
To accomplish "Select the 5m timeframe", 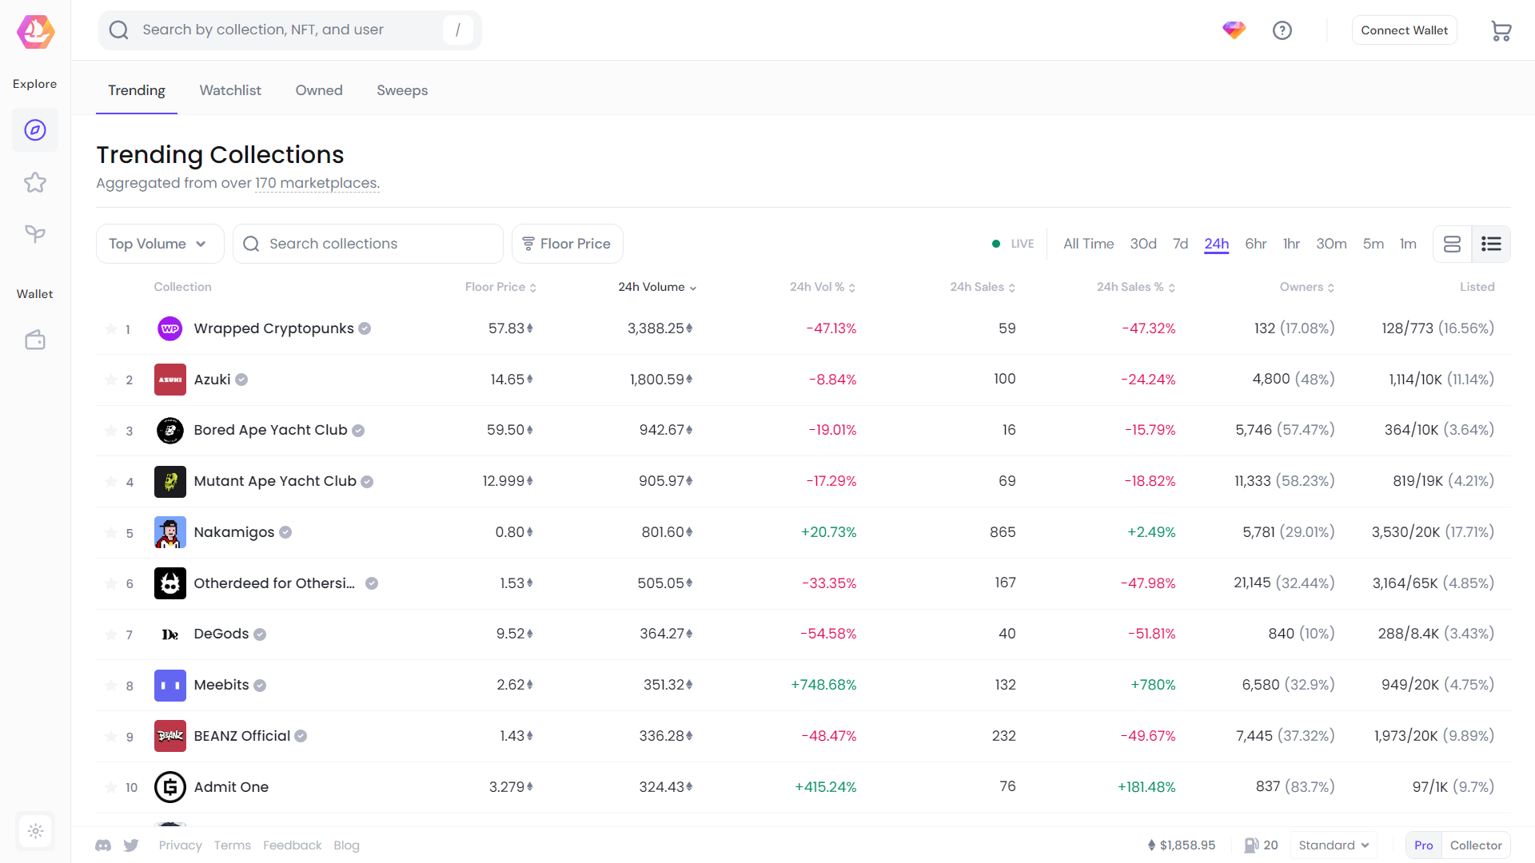I will pos(1374,244).
